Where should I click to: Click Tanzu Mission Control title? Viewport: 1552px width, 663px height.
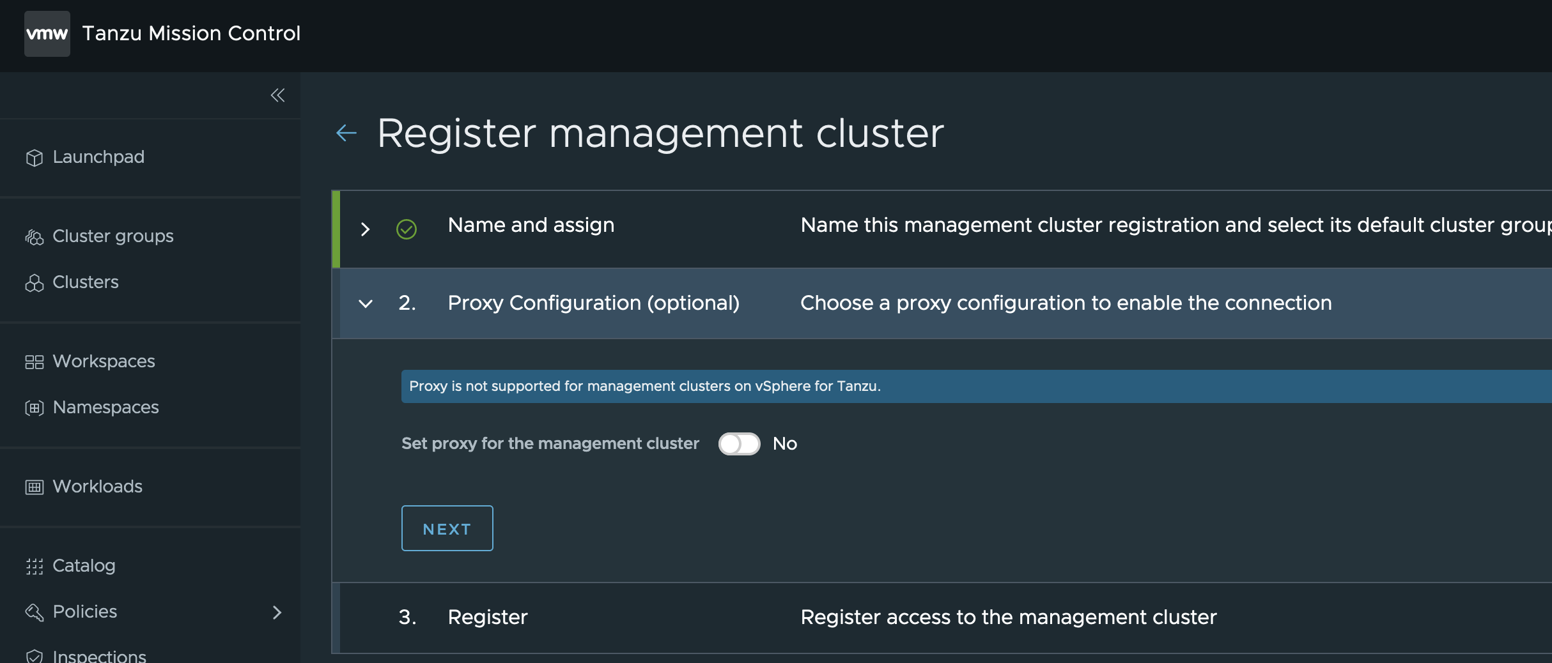point(191,33)
